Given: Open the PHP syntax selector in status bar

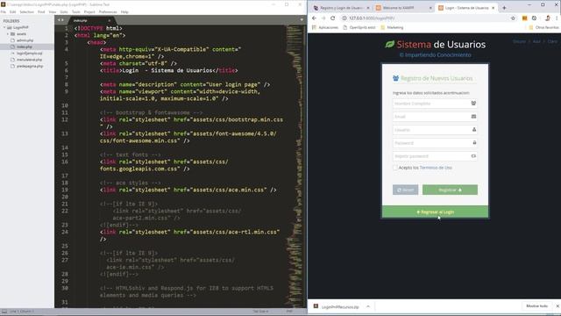Looking at the screenshot, I should click(x=289, y=312).
